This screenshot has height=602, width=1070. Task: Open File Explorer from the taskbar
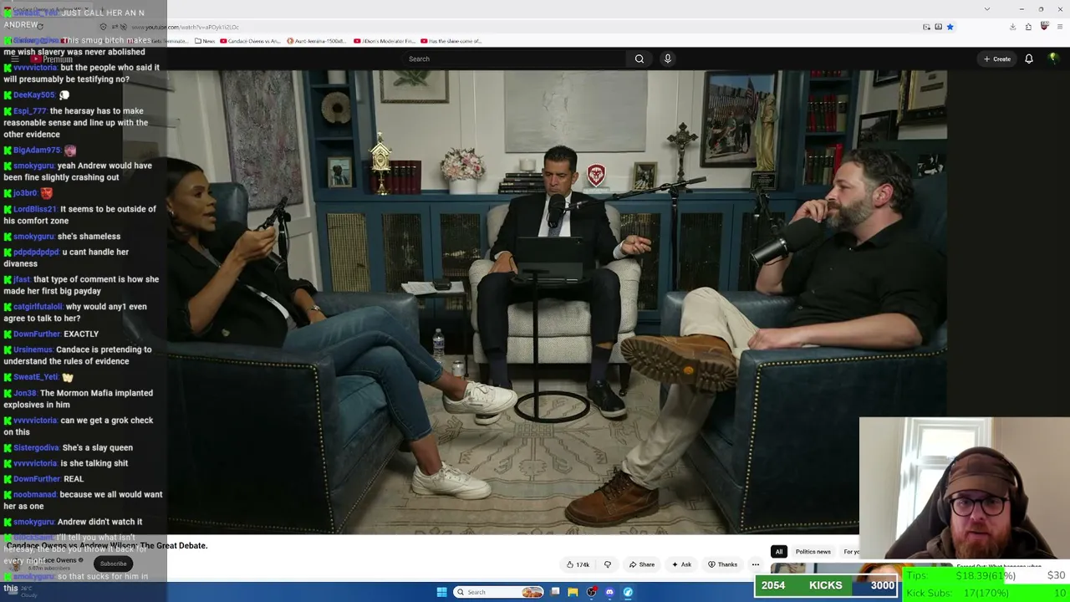[x=573, y=592]
